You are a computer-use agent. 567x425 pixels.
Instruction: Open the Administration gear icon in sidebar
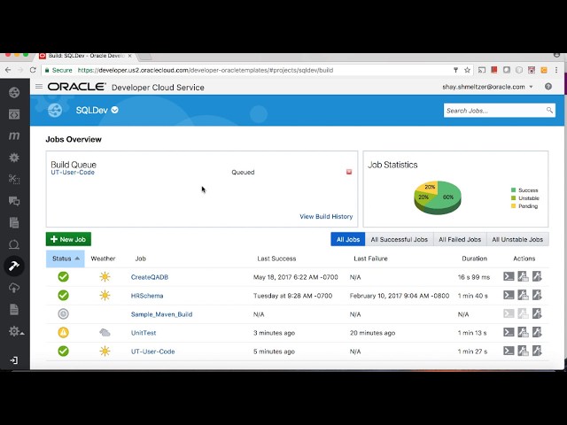click(x=14, y=331)
